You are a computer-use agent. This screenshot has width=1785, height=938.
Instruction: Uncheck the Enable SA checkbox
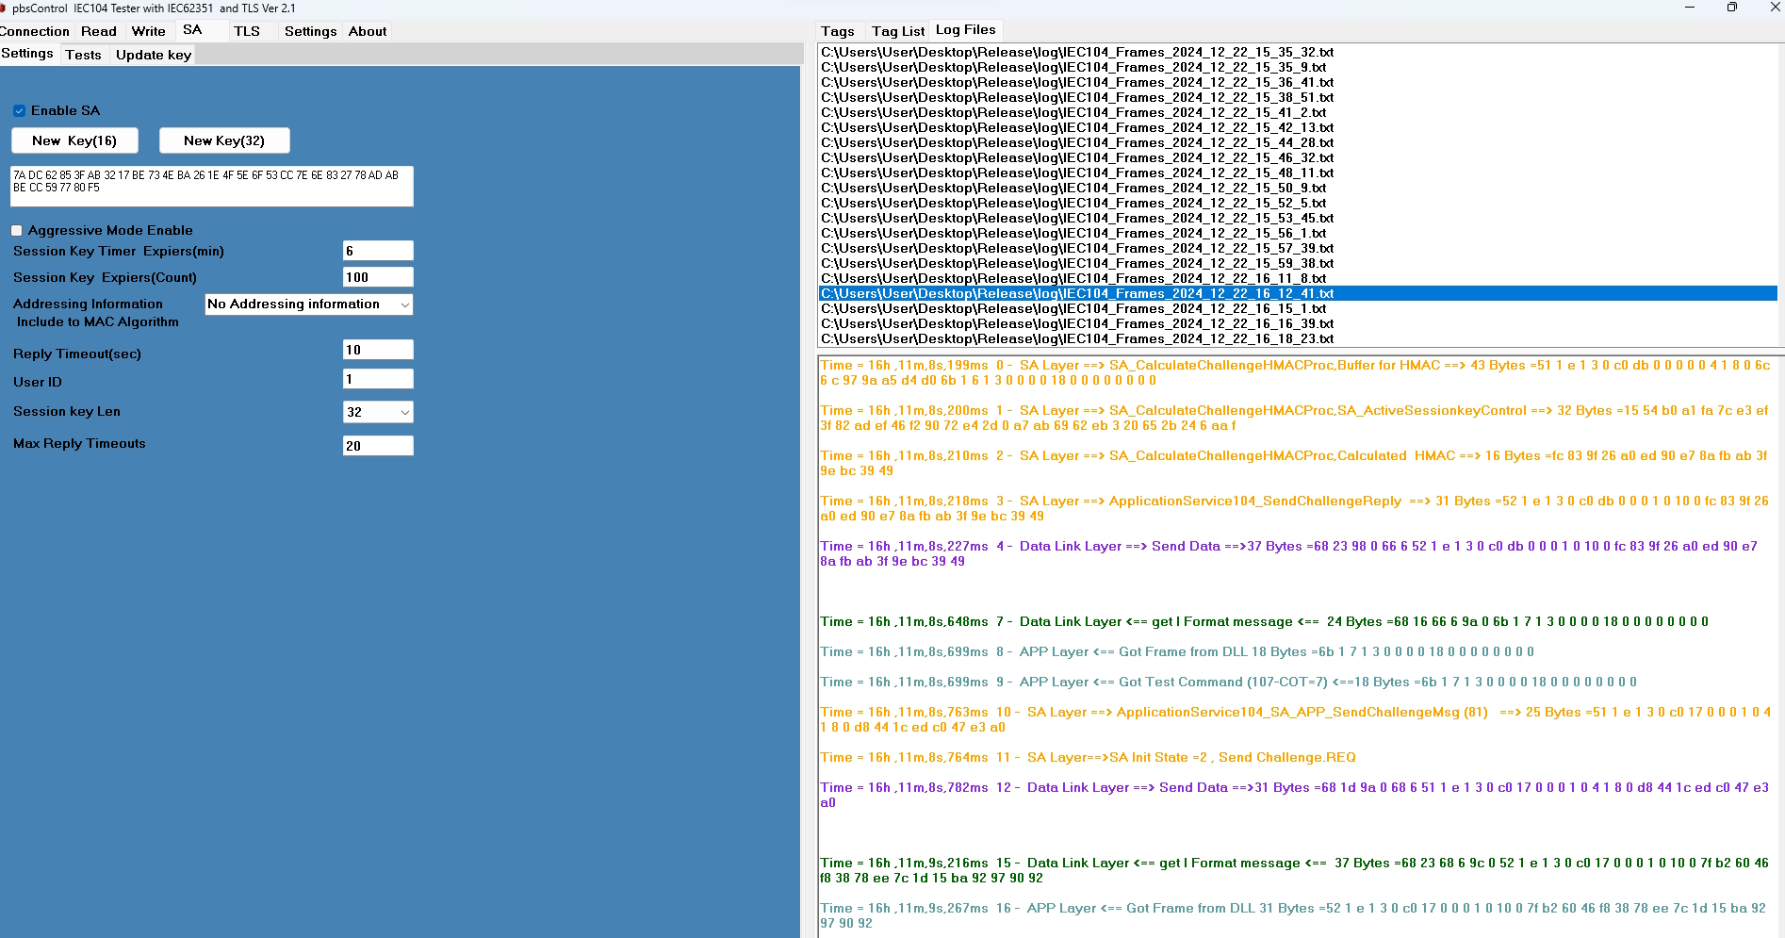[x=19, y=110]
